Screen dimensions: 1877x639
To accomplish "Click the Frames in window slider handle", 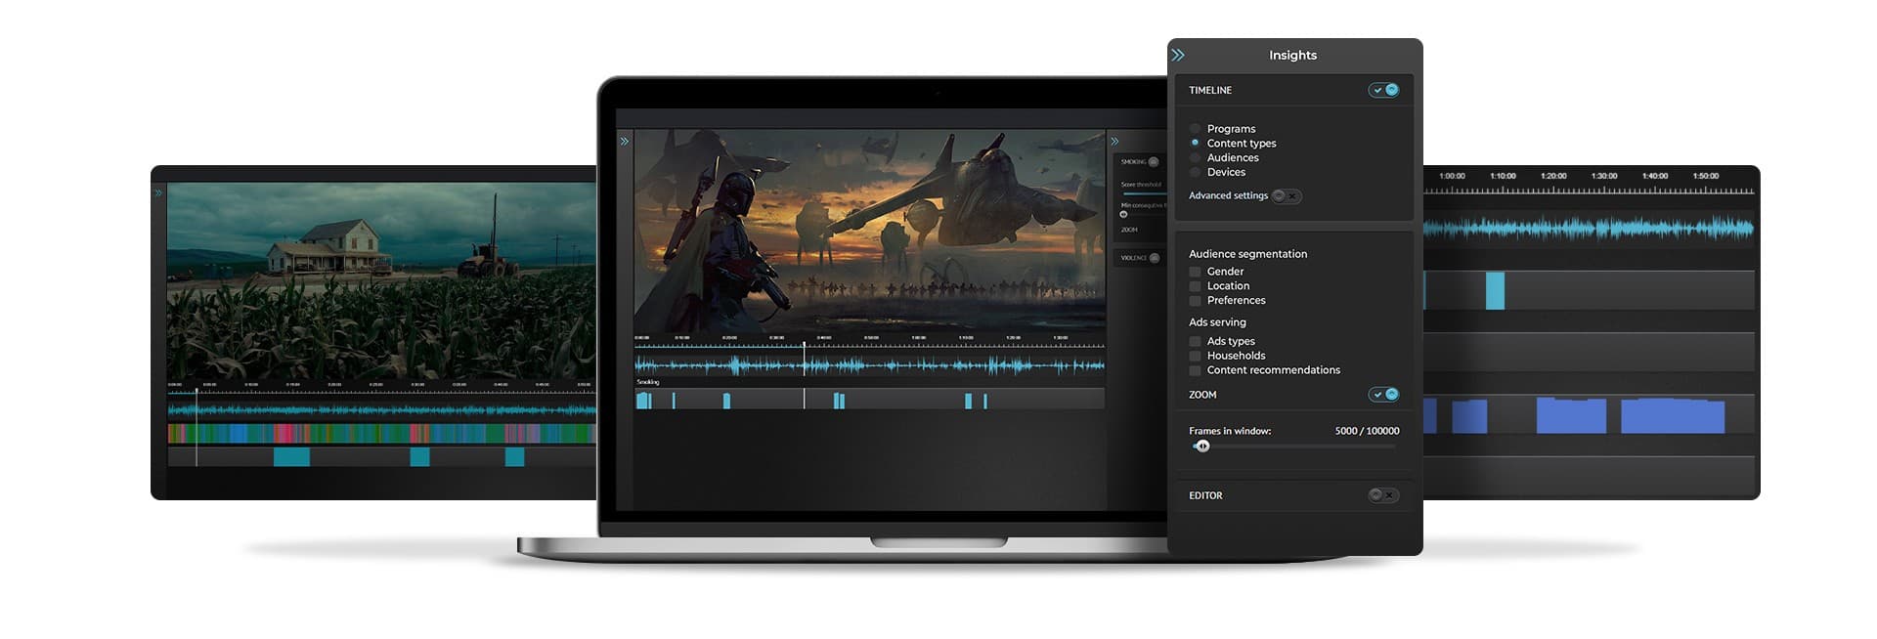I will (x=1202, y=447).
